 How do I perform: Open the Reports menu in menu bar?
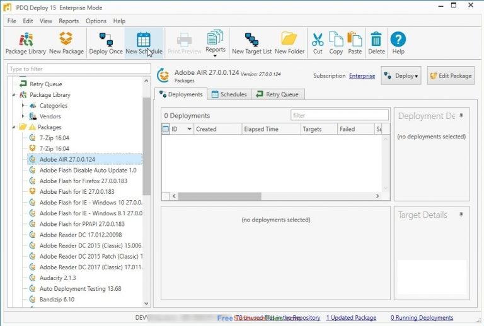(x=69, y=21)
